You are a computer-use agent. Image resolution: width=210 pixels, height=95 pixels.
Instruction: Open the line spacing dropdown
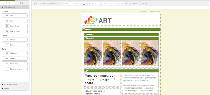(121, 4)
